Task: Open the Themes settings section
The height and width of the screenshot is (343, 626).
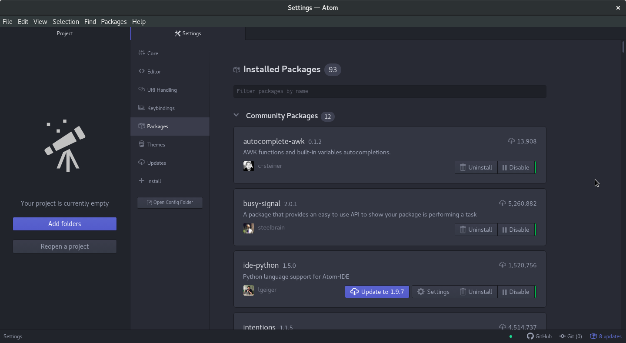Action: [x=156, y=145]
